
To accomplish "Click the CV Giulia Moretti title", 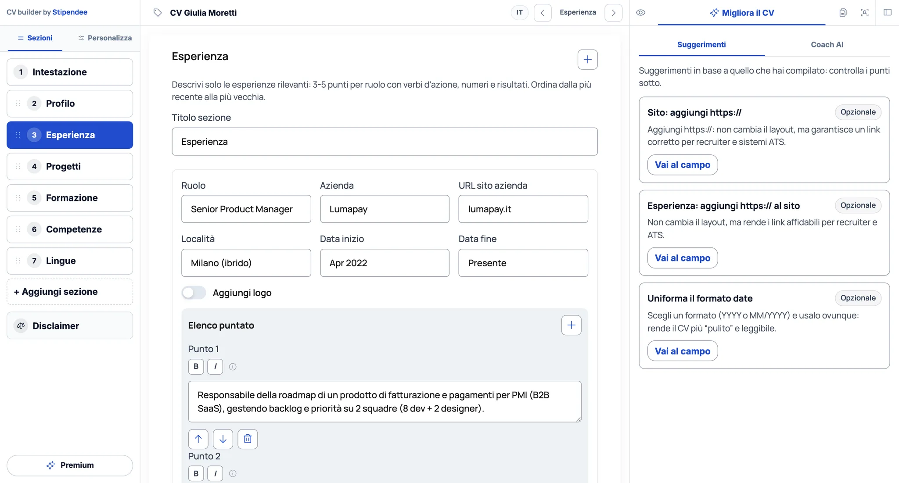I will point(203,13).
